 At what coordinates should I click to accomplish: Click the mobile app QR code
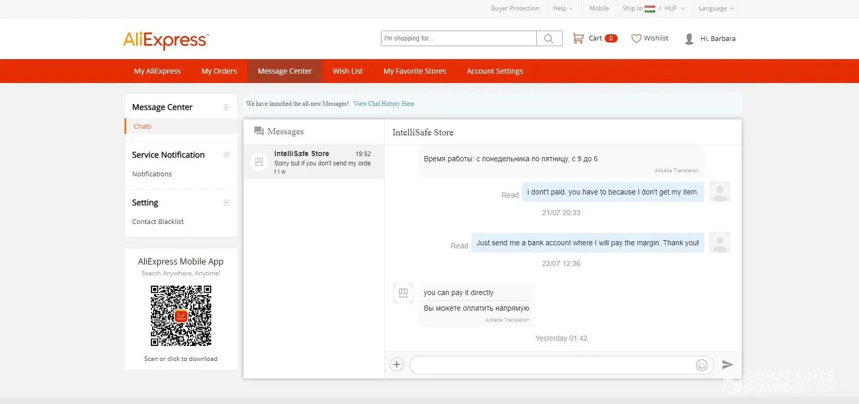pyautogui.click(x=181, y=315)
